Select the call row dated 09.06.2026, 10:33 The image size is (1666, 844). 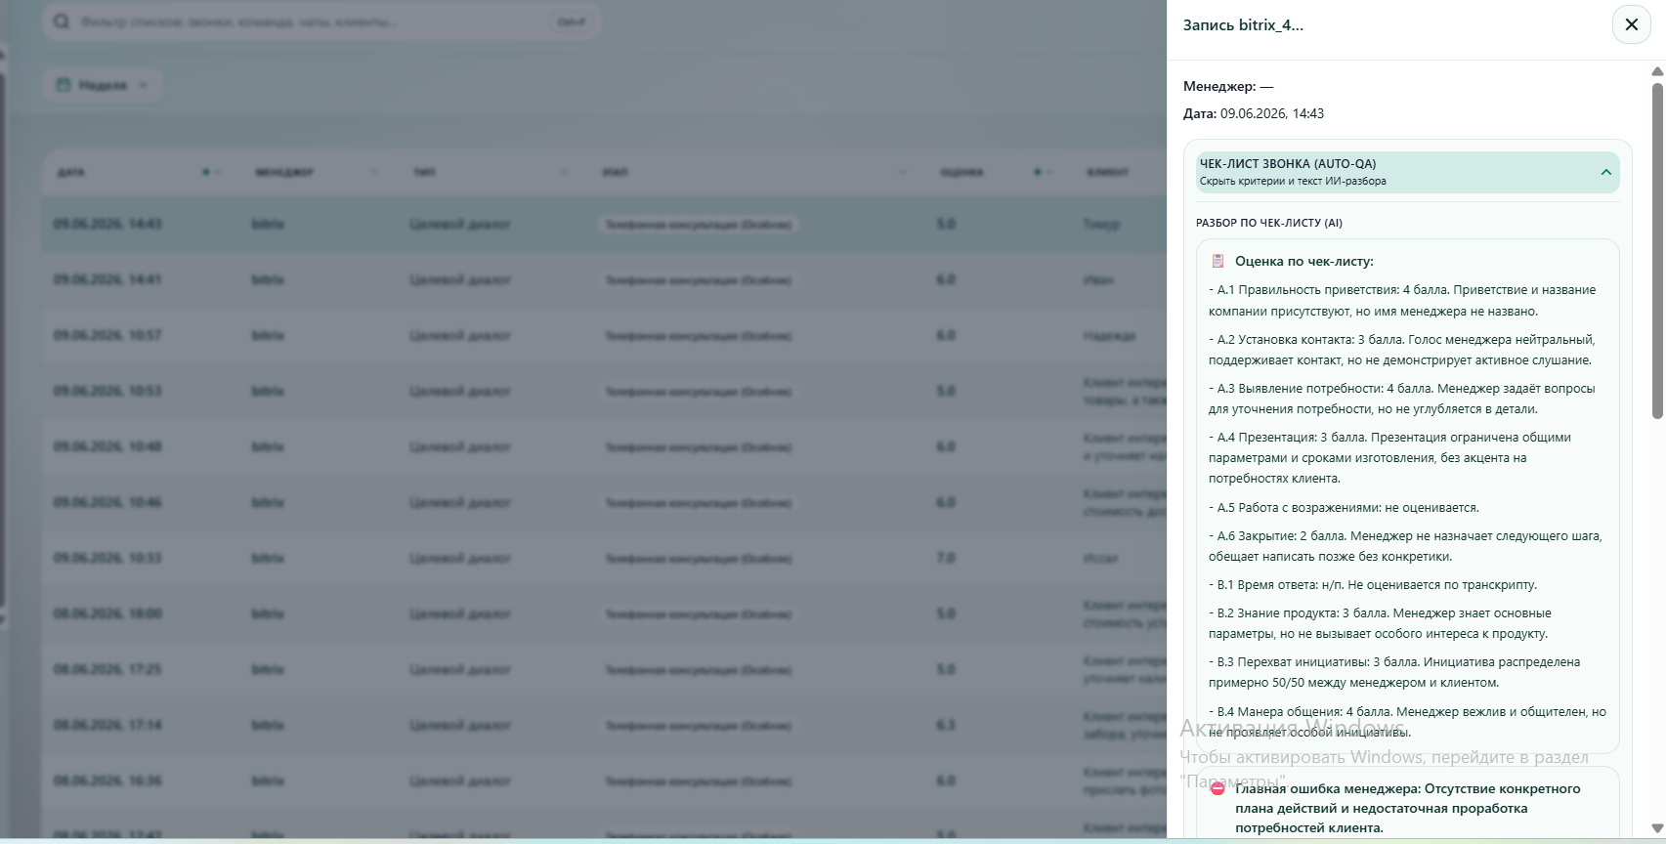point(604,558)
